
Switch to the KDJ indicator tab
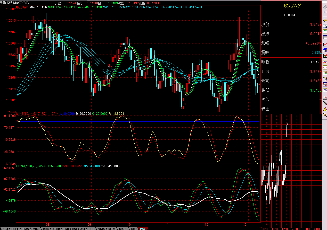[5, 229]
